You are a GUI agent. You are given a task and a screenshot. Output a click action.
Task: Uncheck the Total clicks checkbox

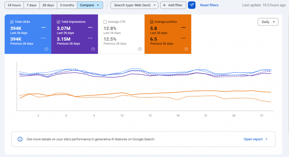coord(12,22)
